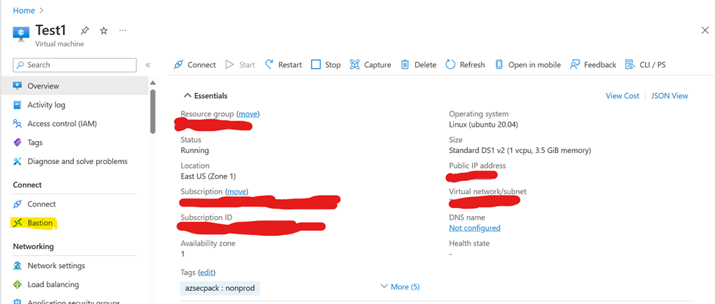Click the sidebar Connect plug icon
The height and width of the screenshot is (304, 715).
click(18, 204)
